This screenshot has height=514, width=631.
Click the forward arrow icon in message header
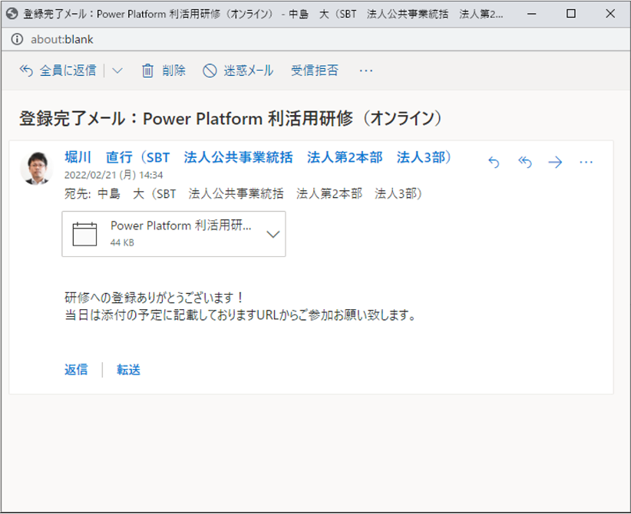click(x=555, y=162)
